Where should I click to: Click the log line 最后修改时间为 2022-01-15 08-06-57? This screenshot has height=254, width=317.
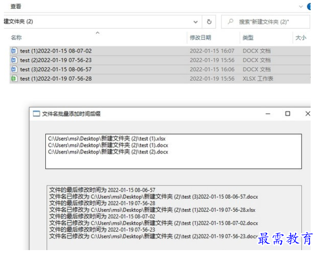click(102, 190)
